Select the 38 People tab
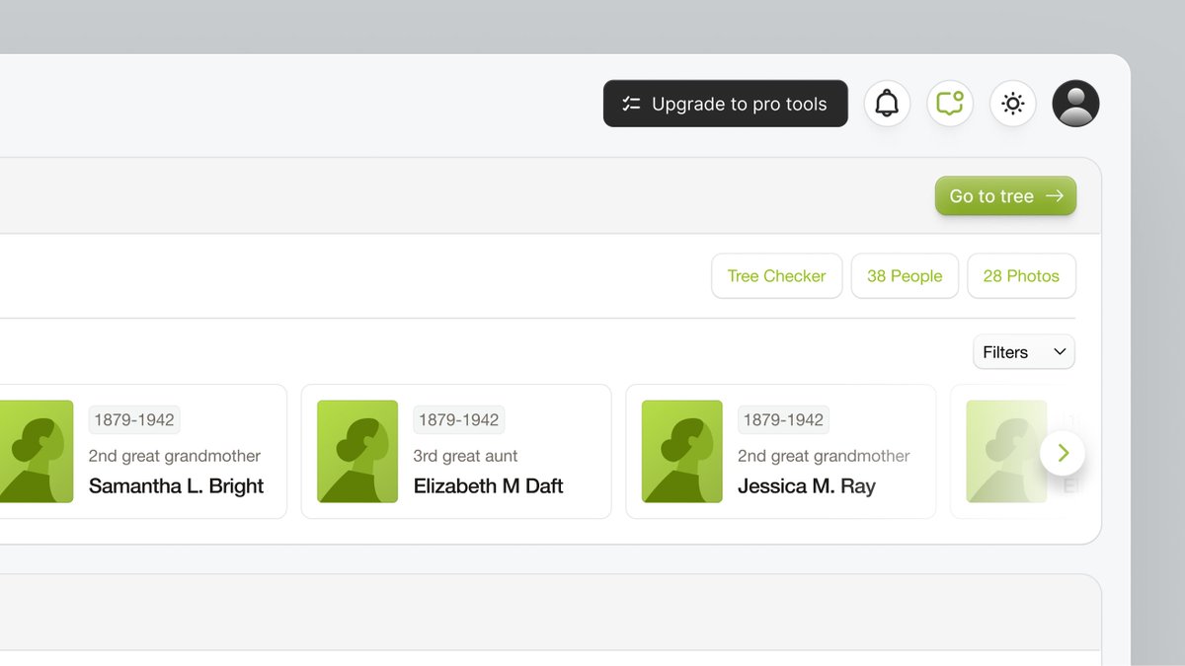Screen dimensions: 1185x666 pyautogui.click(x=905, y=276)
